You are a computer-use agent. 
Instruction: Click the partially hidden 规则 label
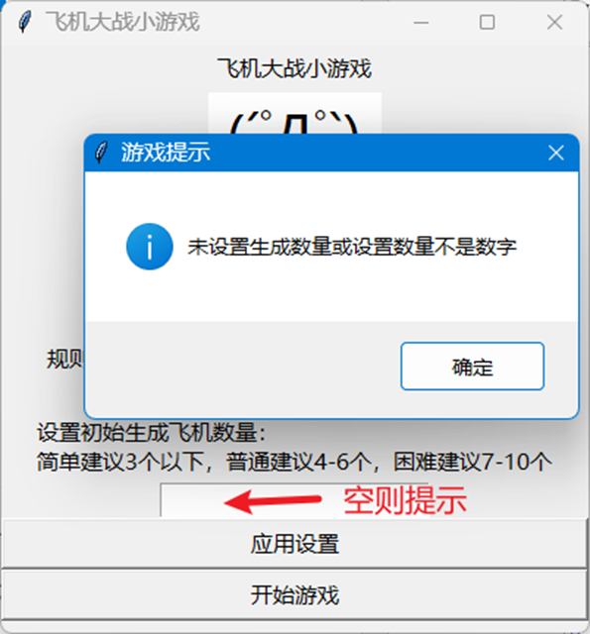point(65,359)
